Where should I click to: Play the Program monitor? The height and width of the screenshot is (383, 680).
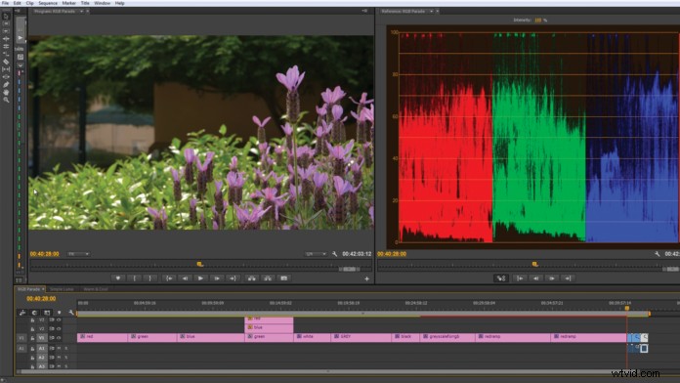click(200, 278)
